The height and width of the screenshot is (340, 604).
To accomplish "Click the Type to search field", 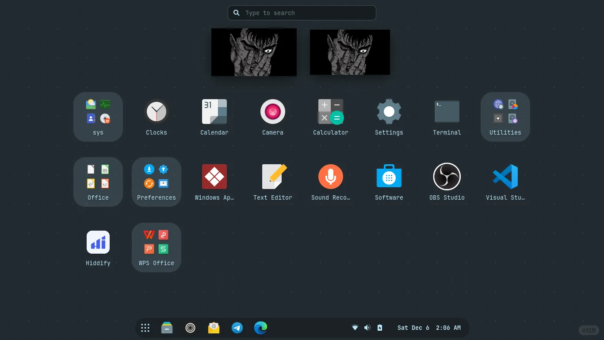I will pos(302,13).
